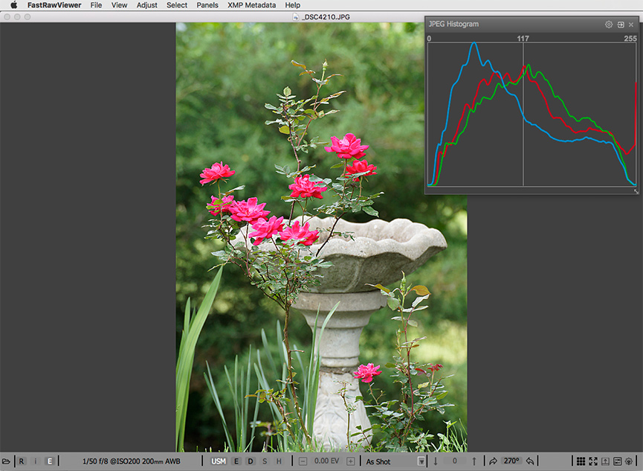Toggle R (RAW) display mode
Viewport: 643px width, 471px height.
22,461
